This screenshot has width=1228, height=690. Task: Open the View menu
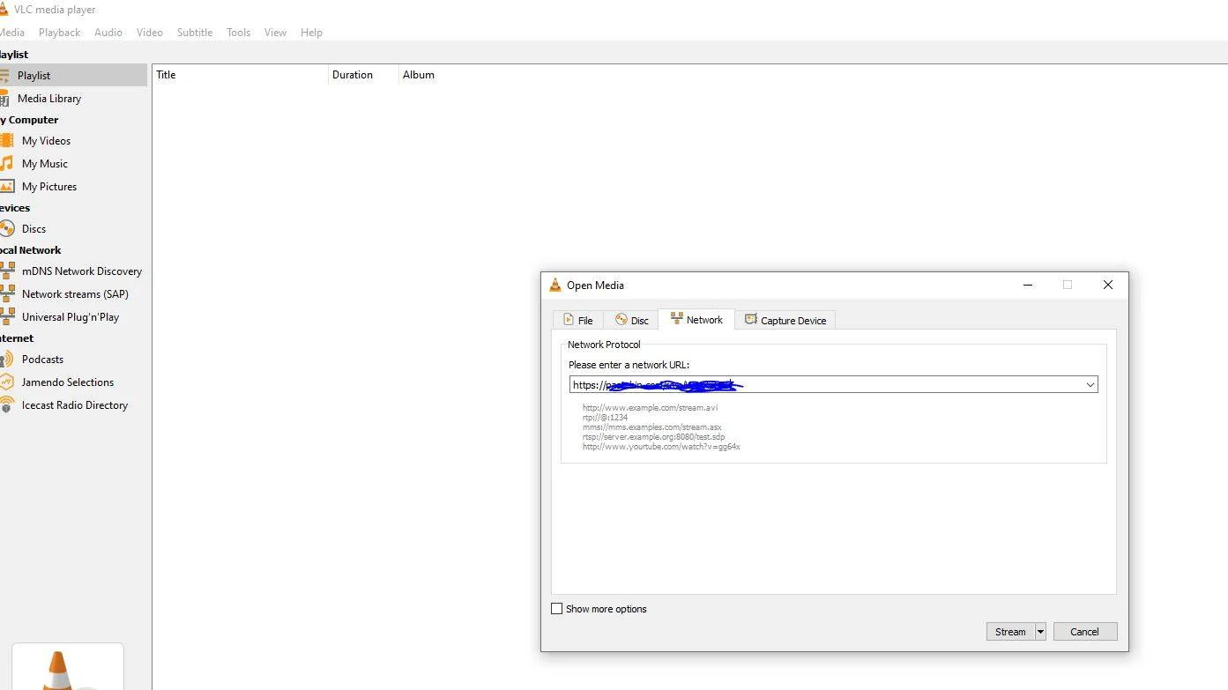276,33
